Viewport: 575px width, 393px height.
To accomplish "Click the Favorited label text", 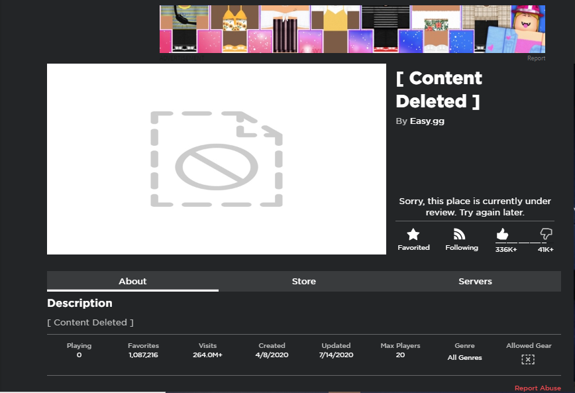I will coord(413,248).
